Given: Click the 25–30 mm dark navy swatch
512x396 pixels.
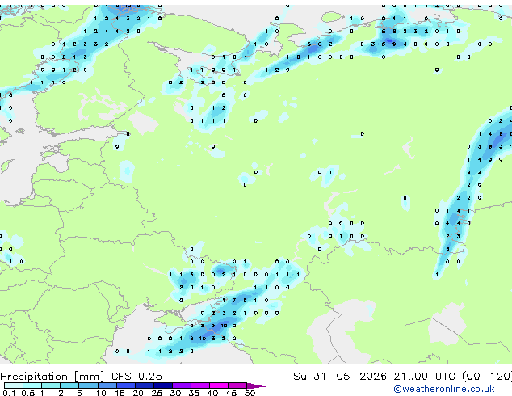Looking at the screenshot, I should [x=162, y=385].
